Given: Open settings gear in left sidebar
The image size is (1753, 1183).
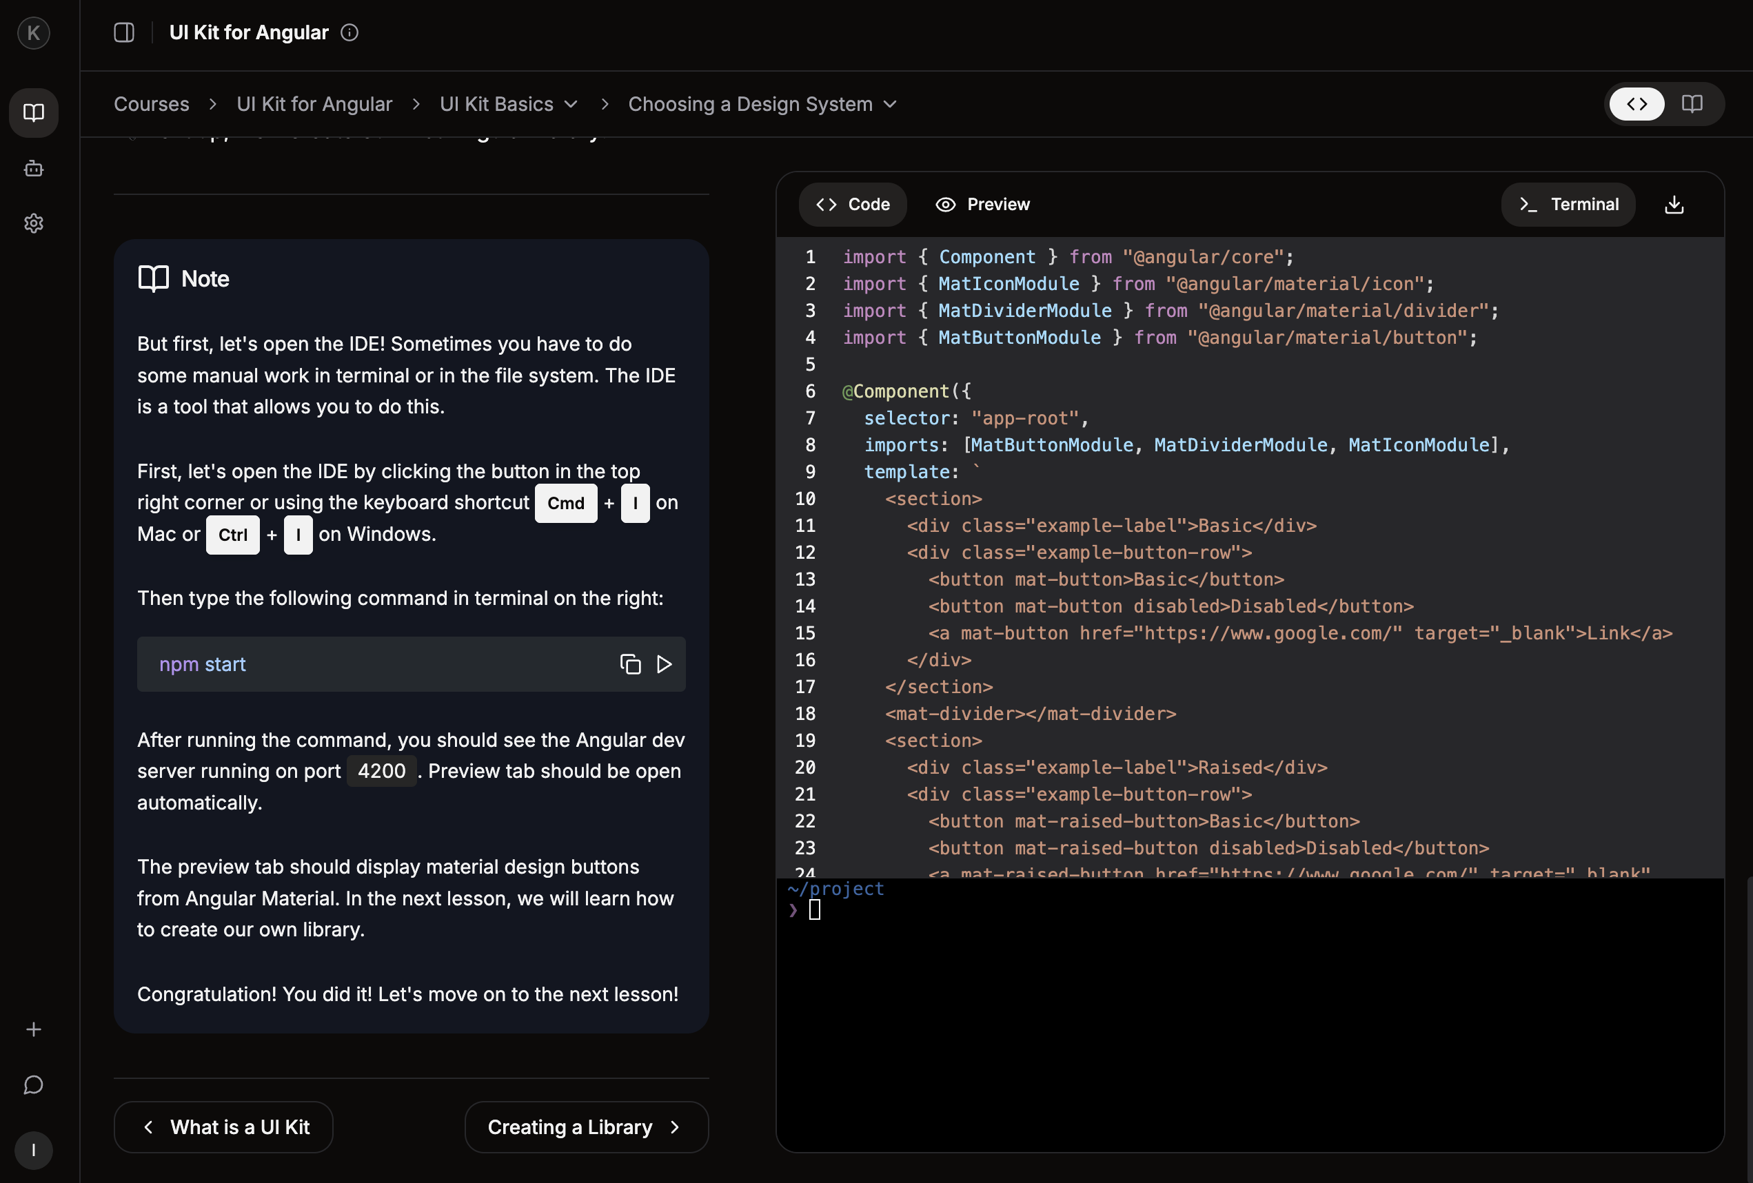Looking at the screenshot, I should coord(34,223).
